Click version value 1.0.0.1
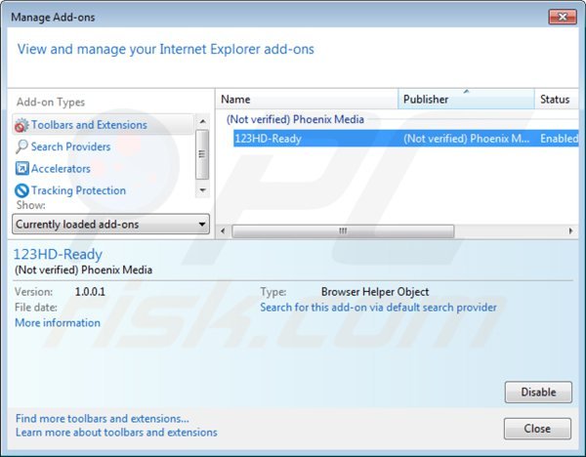Screen dimensions: 586x457 [x=90, y=291]
